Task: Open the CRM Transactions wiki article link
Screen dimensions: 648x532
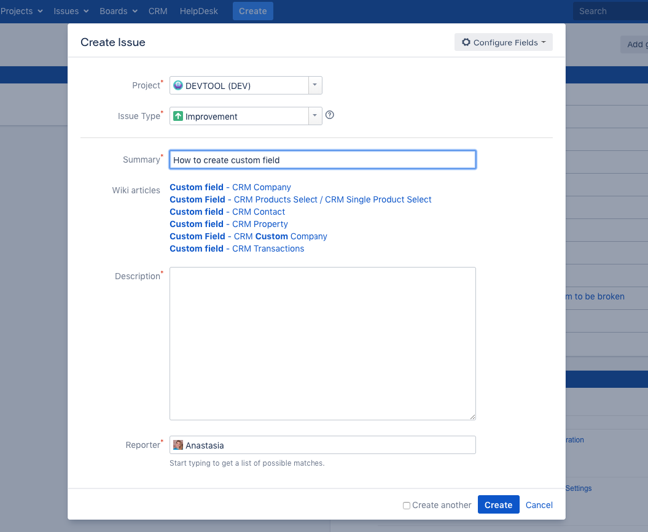Action: tap(268, 249)
